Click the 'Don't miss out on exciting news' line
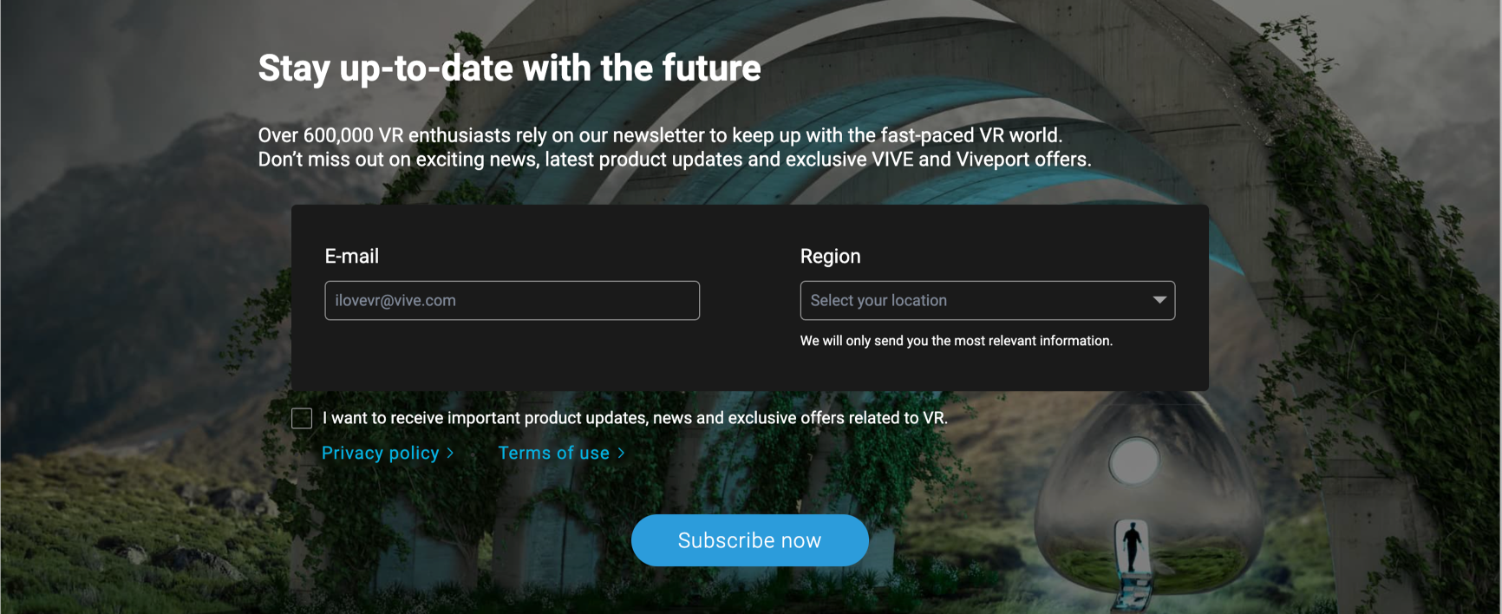This screenshot has height=614, width=1502. (x=675, y=160)
